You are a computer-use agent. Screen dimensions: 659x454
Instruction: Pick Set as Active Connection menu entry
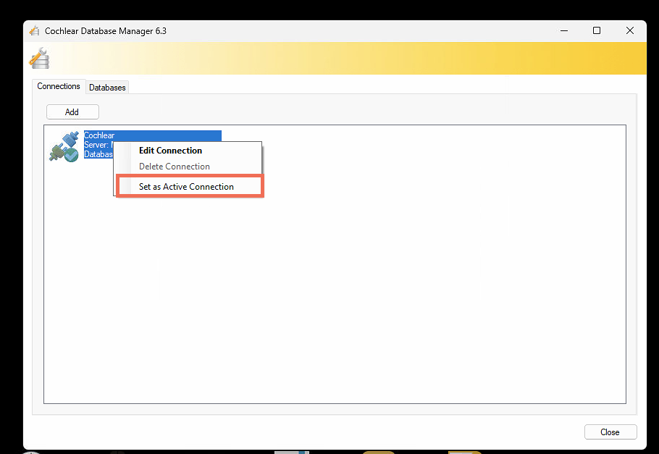(186, 187)
